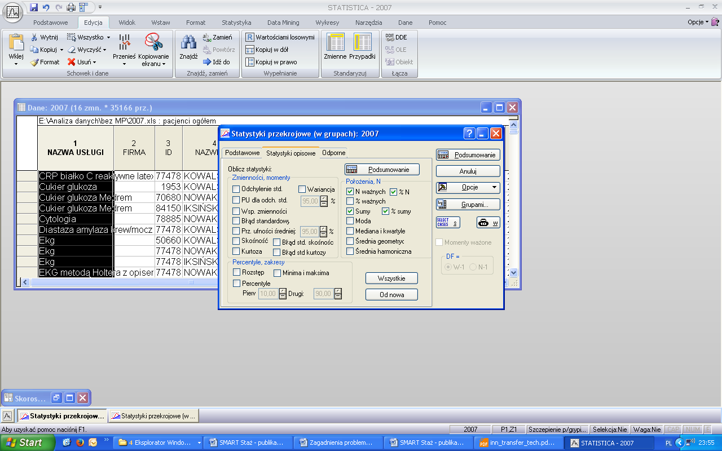Click Wartościami losowymi fill tool
This screenshot has width=722, height=451.
click(280, 37)
